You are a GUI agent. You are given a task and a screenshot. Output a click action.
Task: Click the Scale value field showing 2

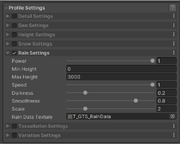167,109
